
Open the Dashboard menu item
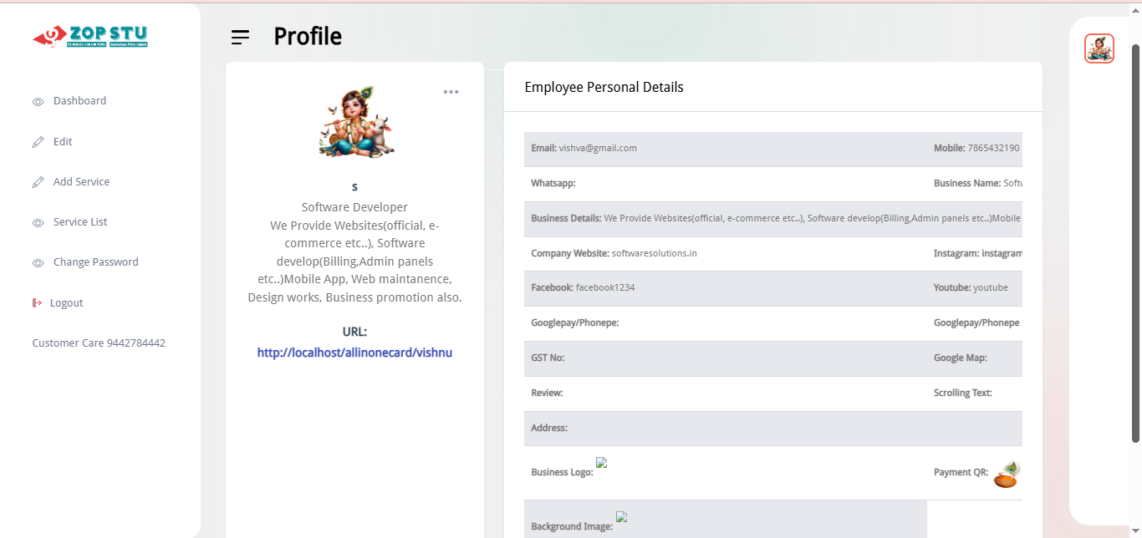pos(79,101)
